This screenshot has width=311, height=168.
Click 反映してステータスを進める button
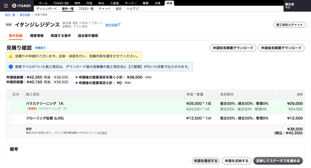coord(278,161)
